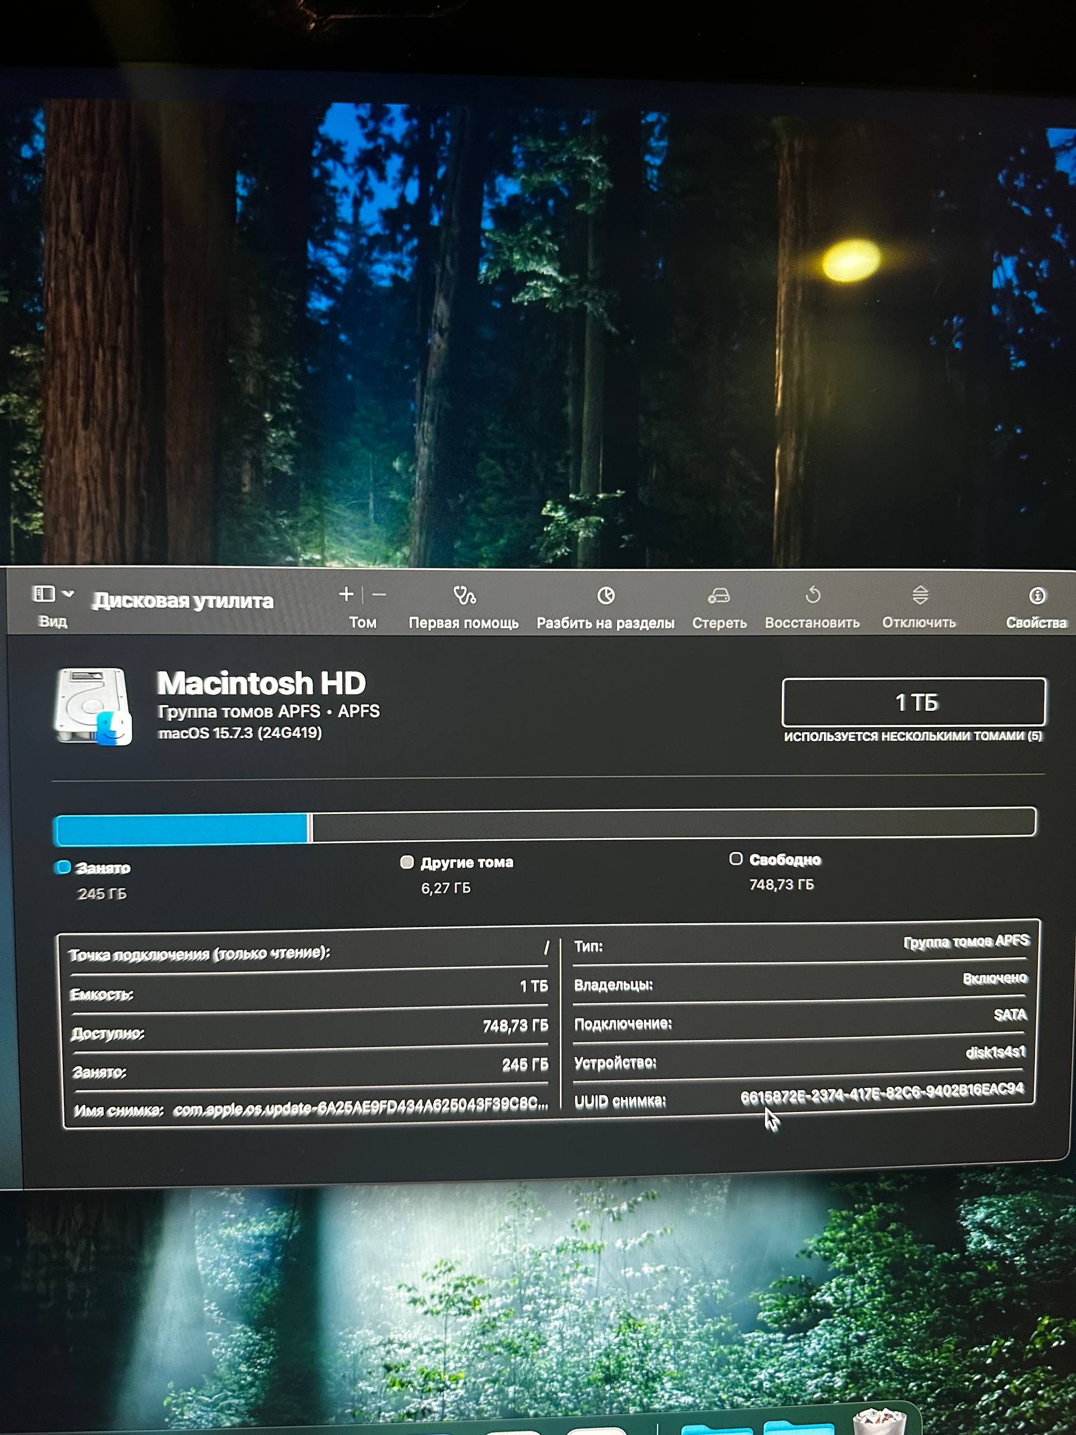Click the 1 ТБ capacity box
The height and width of the screenshot is (1435, 1076).
click(x=913, y=702)
